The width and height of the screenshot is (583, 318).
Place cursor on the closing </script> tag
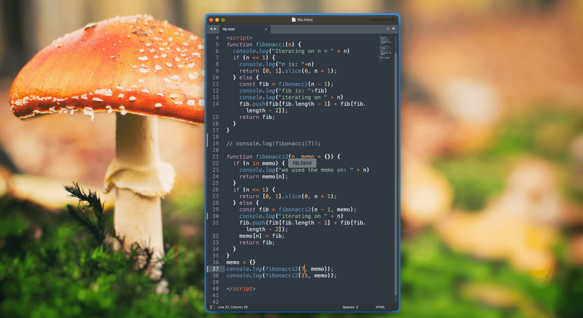(x=241, y=288)
